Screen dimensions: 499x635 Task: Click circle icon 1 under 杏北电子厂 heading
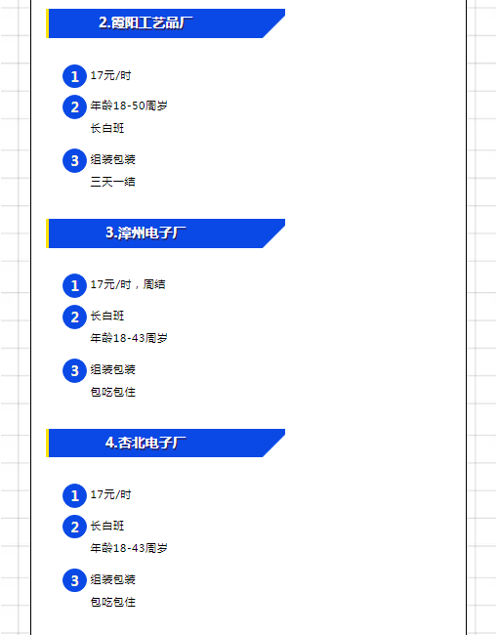[x=74, y=495]
